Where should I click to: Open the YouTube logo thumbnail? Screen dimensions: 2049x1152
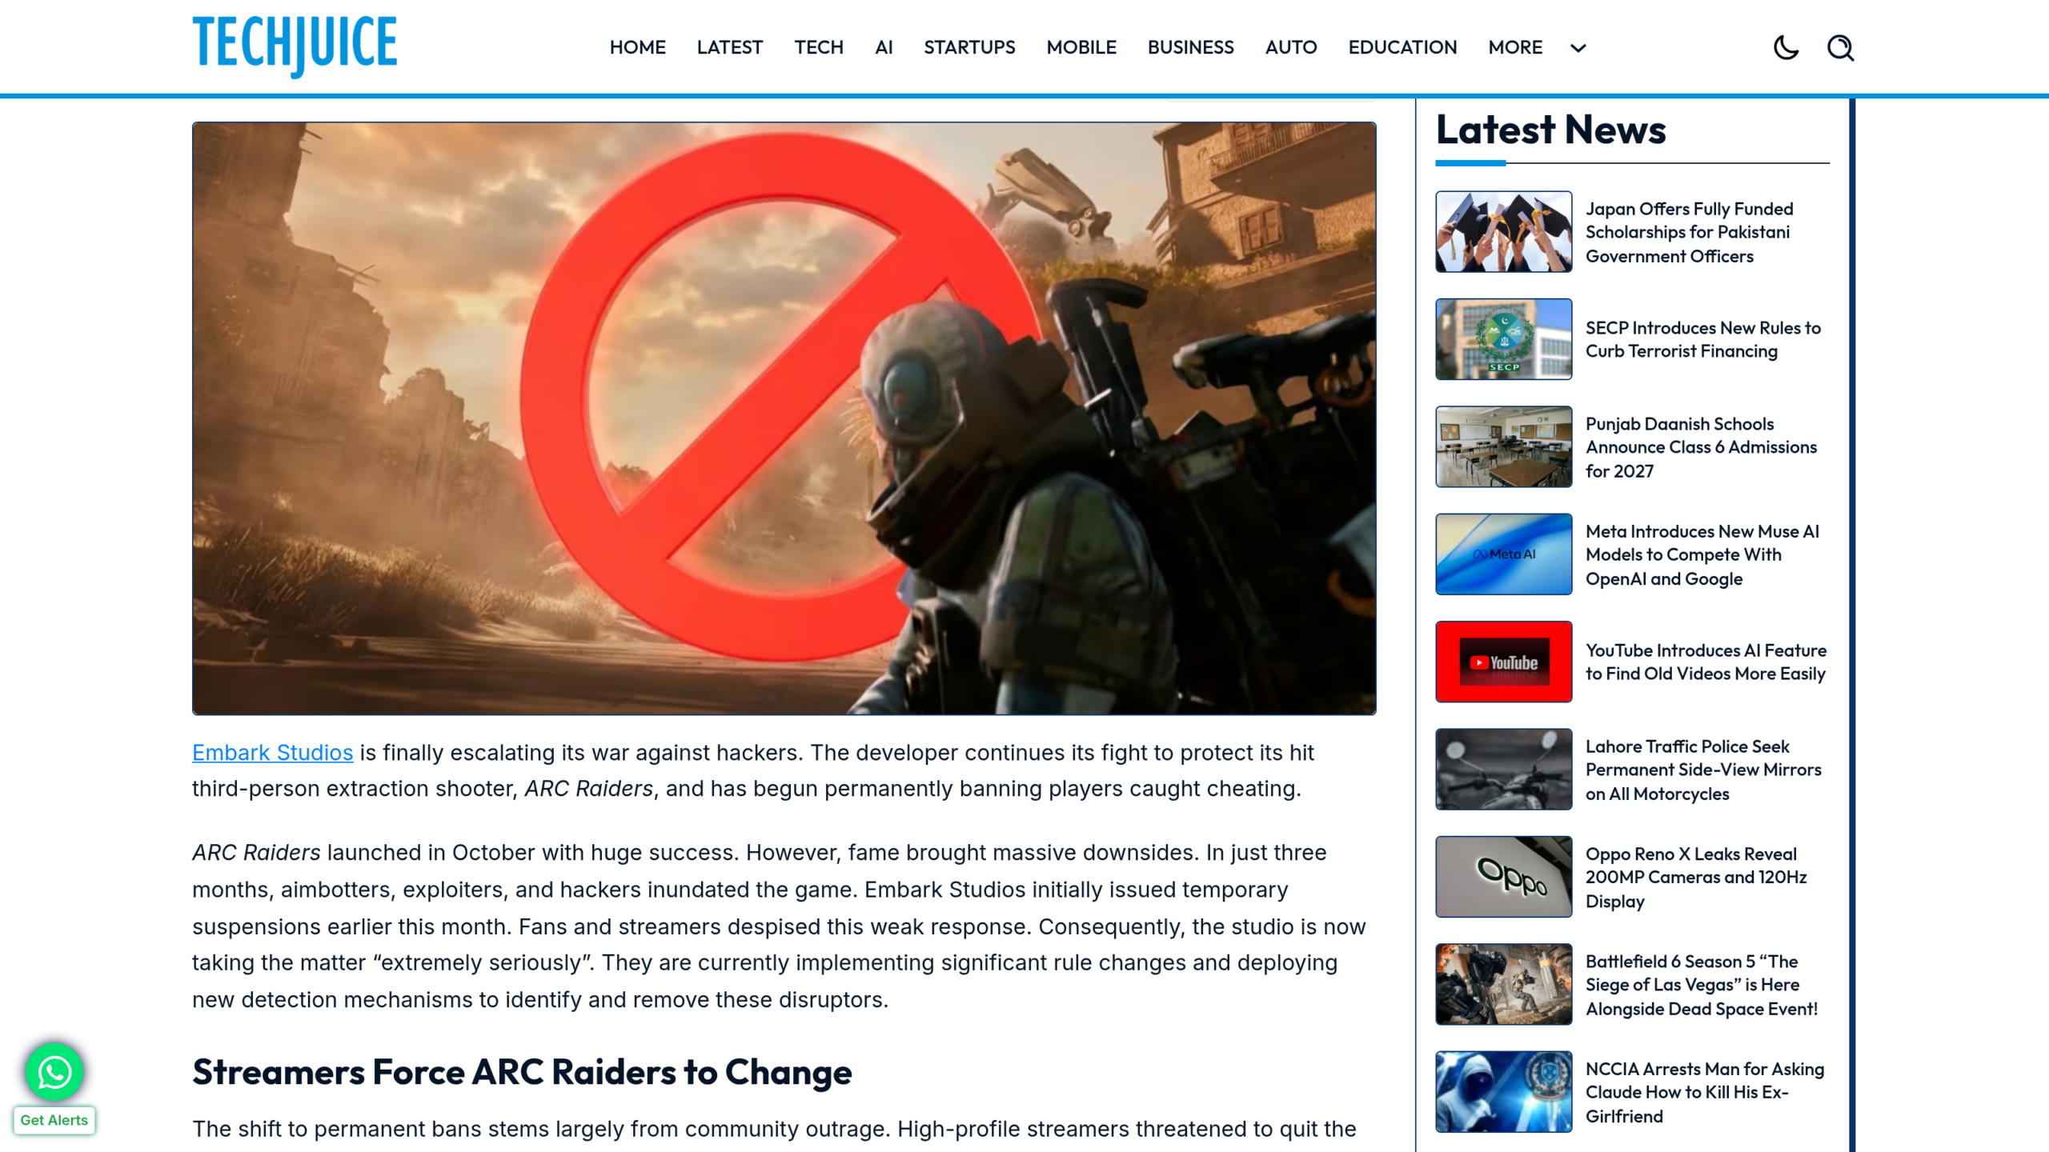(x=1503, y=662)
